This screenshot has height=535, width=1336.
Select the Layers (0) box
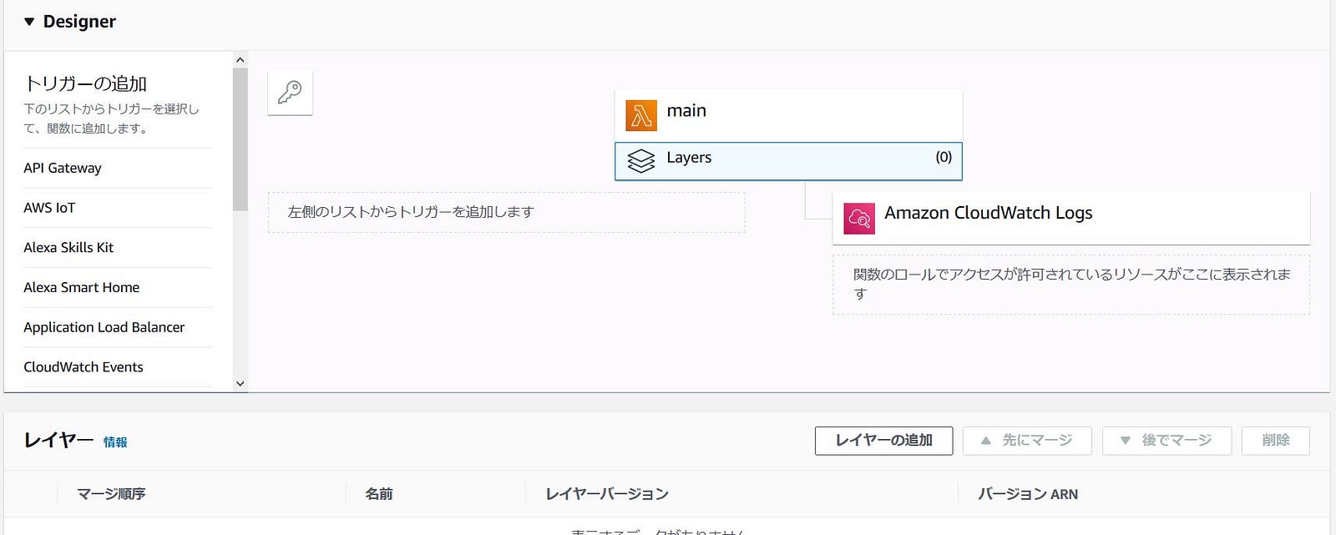coord(788,161)
